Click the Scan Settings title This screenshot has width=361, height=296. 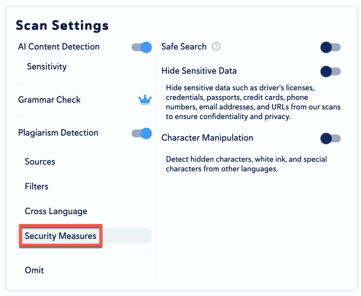pos(62,26)
